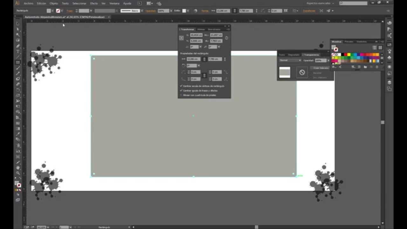The image size is (407, 229).
Task: Select the Pencil tool
Action: (x=18, y=73)
